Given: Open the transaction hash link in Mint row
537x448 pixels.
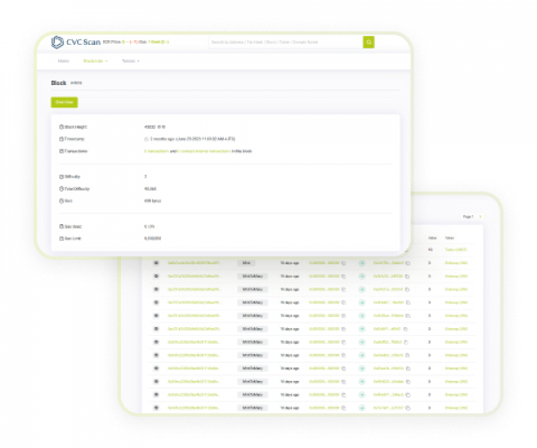Looking at the screenshot, I should pos(194,263).
